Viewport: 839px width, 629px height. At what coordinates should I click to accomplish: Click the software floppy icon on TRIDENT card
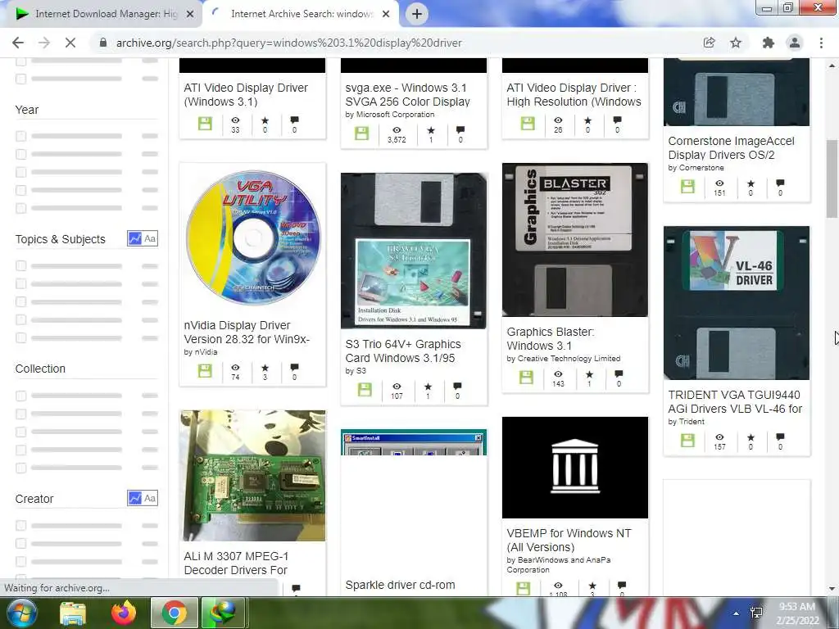(x=687, y=440)
